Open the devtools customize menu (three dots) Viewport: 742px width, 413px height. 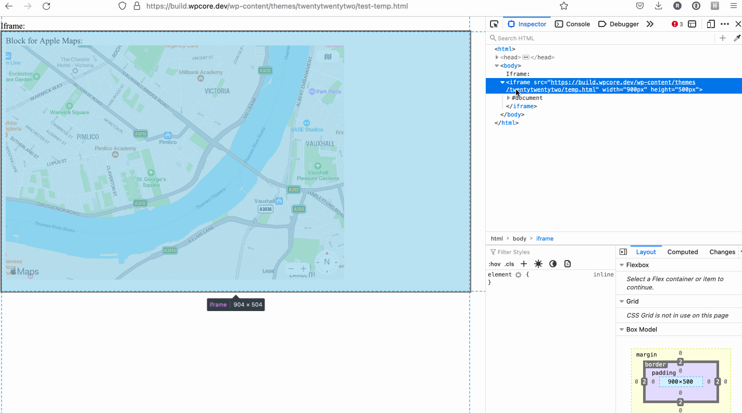coord(725,24)
